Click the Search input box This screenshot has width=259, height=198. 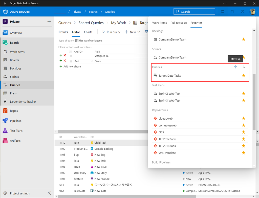tap(195, 12)
